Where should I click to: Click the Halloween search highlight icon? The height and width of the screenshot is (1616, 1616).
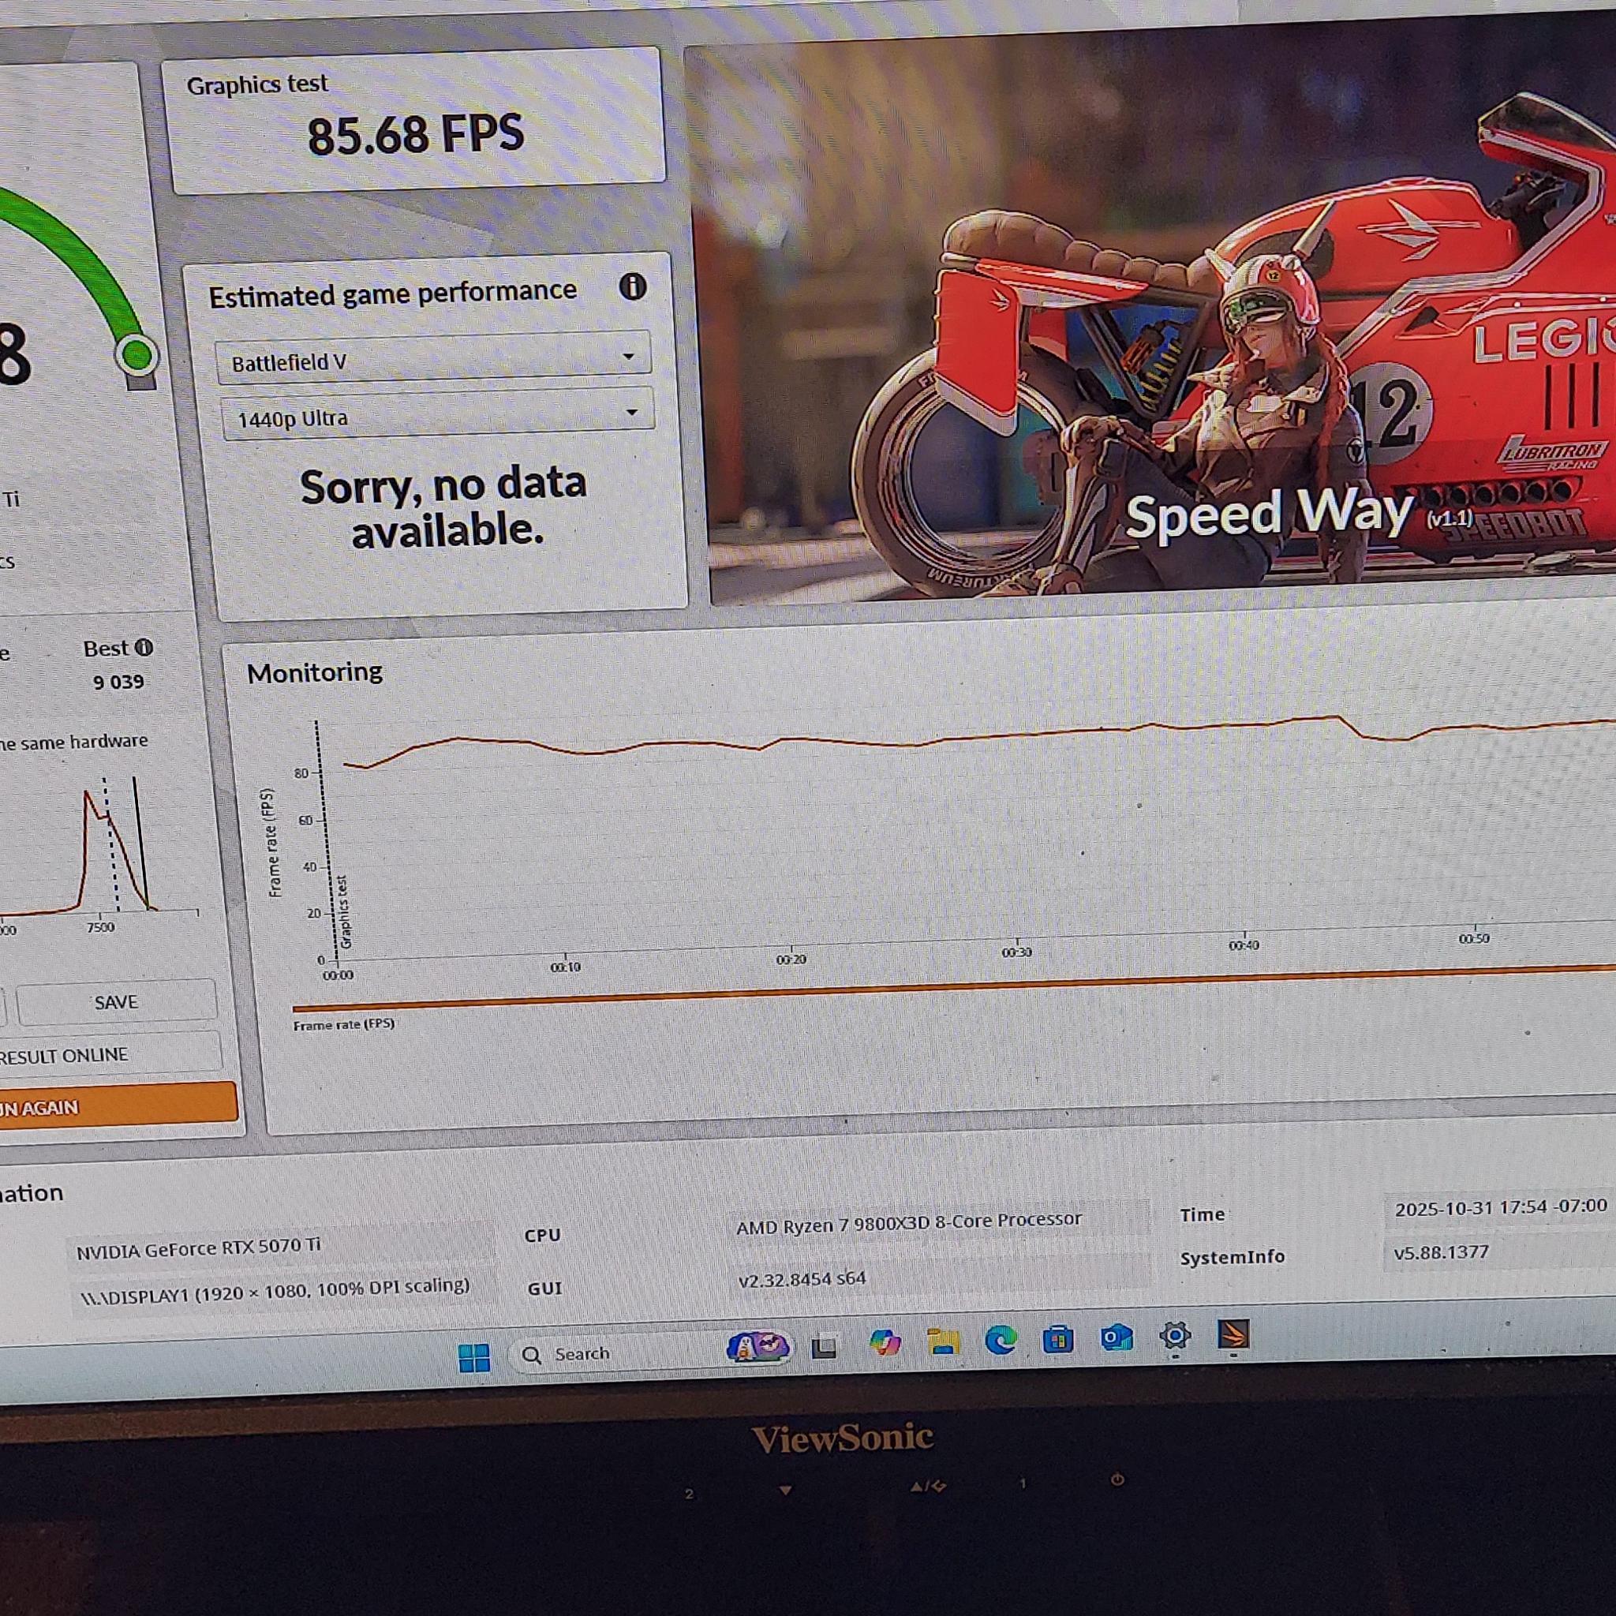(x=757, y=1346)
